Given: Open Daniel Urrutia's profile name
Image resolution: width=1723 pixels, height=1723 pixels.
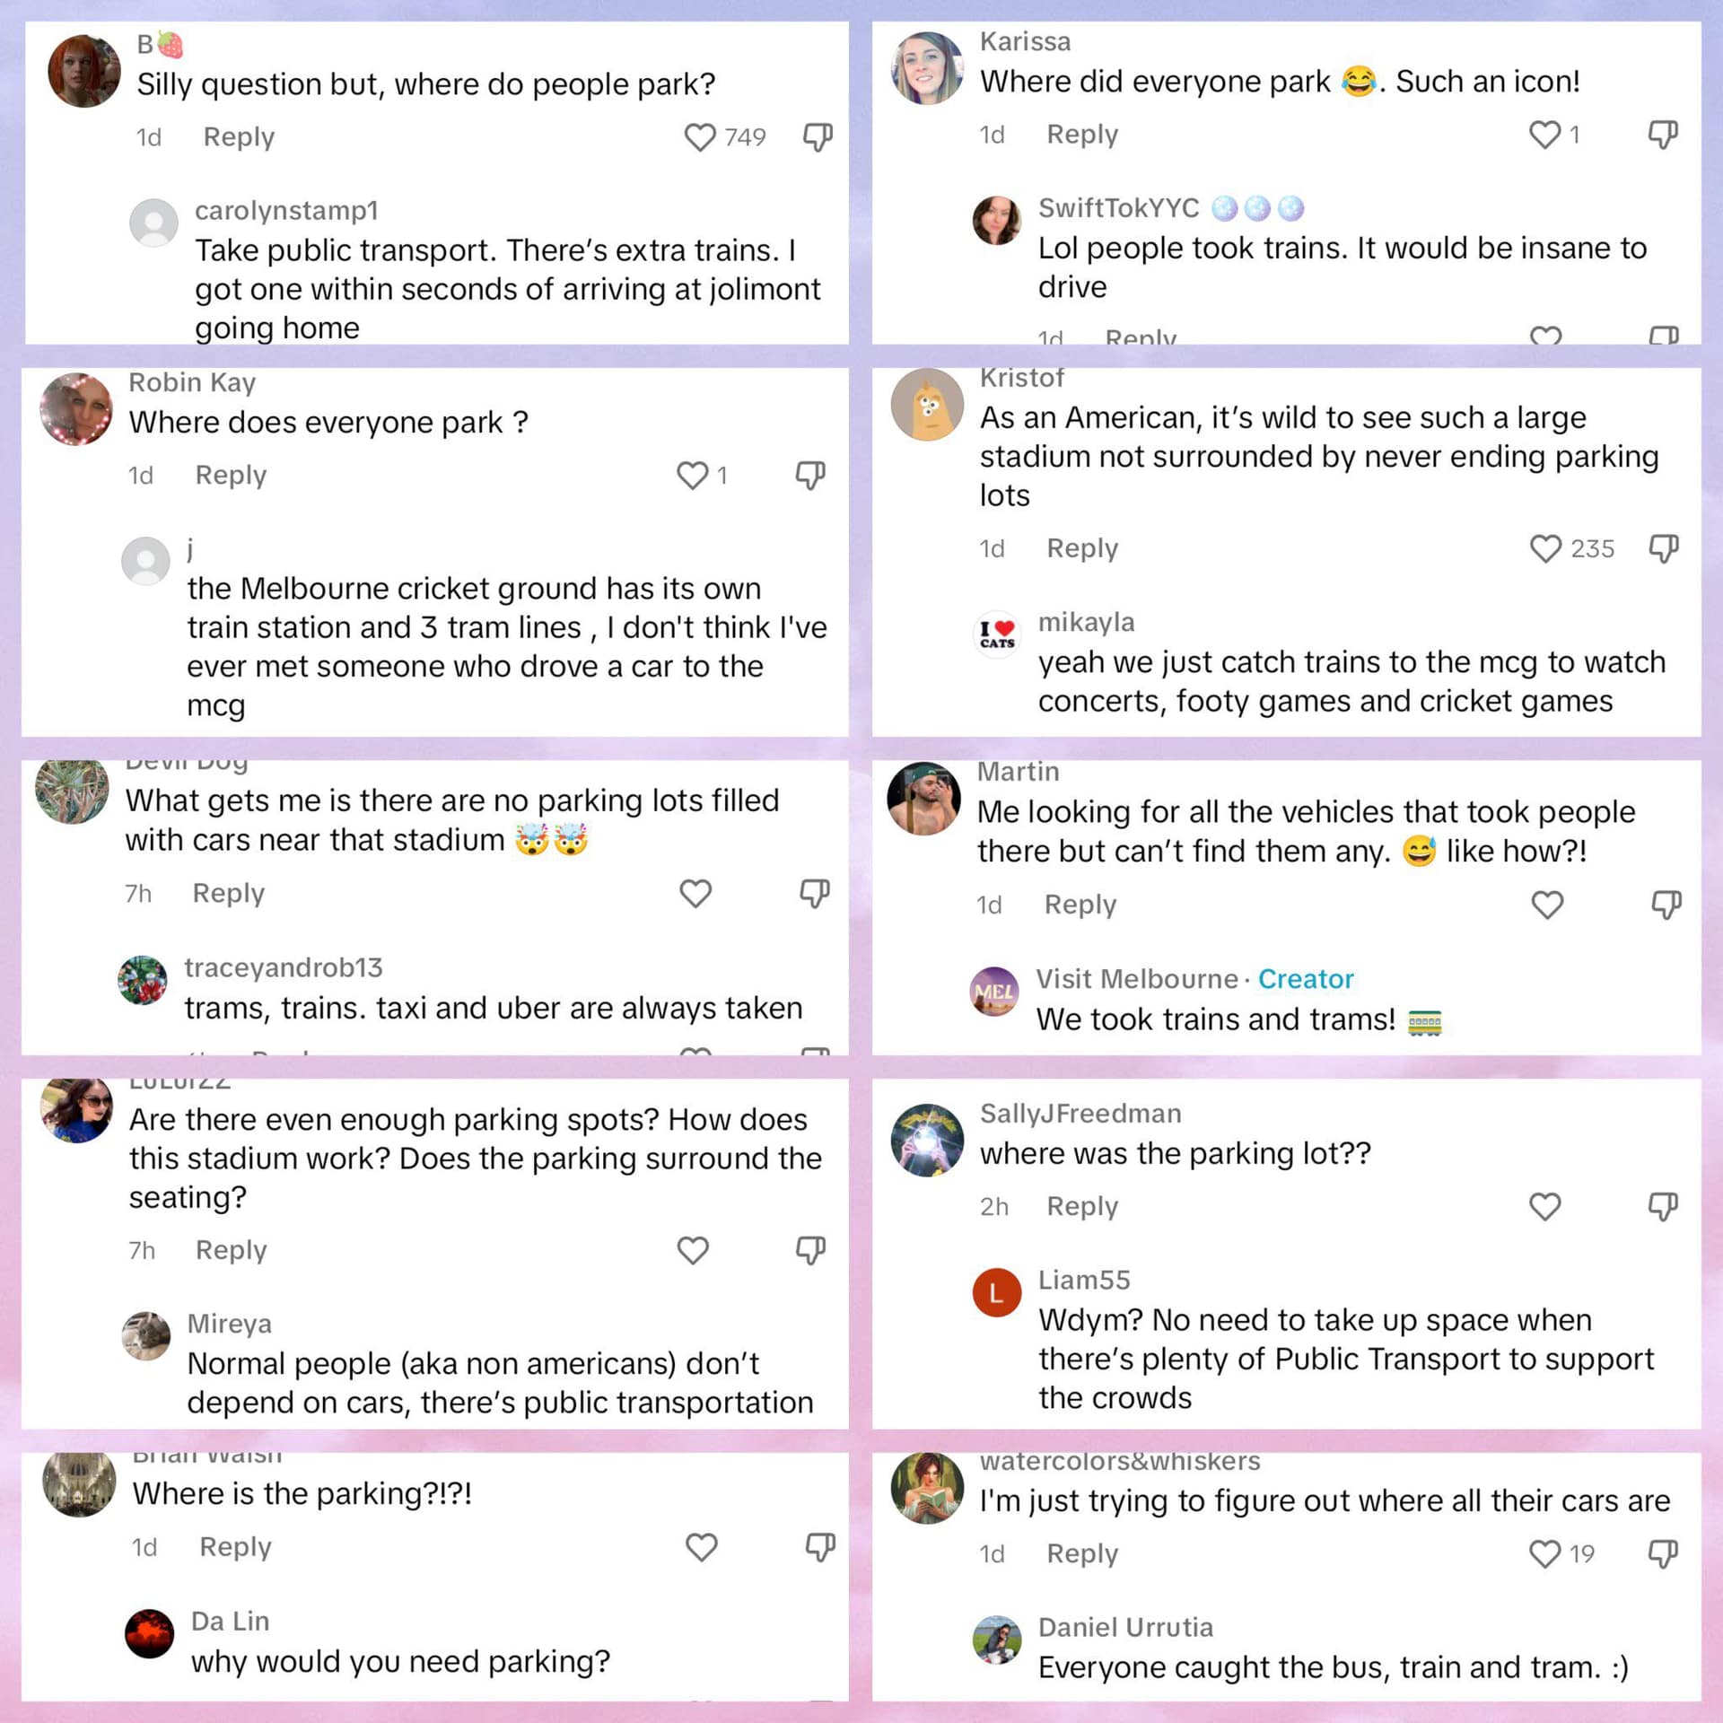Looking at the screenshot, I should tap(1125, 1627).
